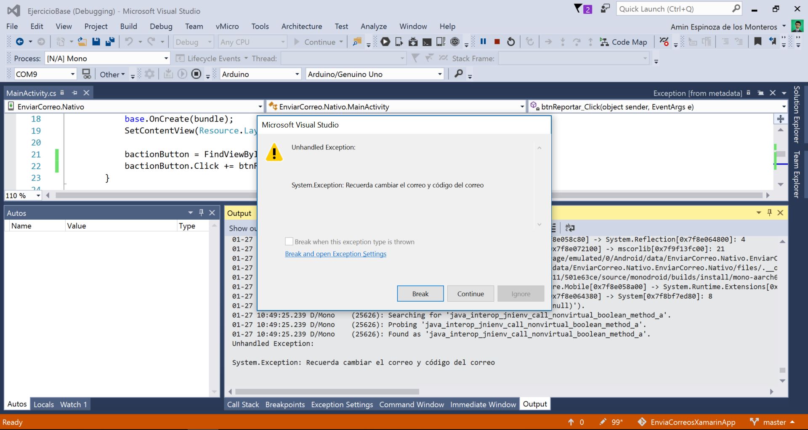Click the Navigate Backward arrow icon

tap(19, 42)
